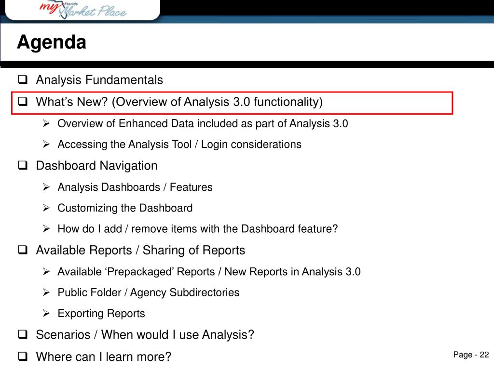
Task: Click the highlighted What's New agenda item
Action: coord(232,103)
